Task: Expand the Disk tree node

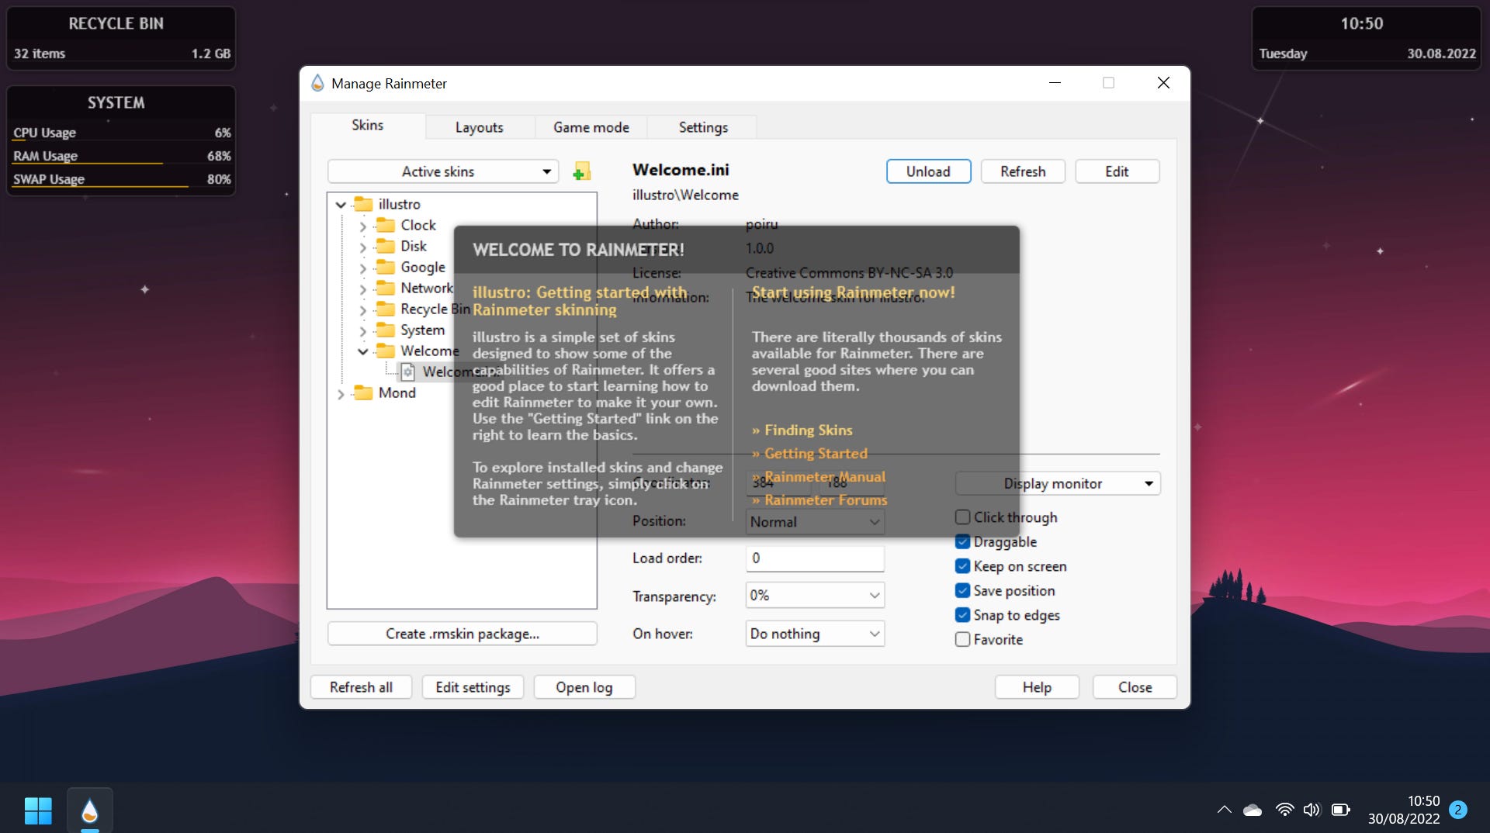Action: click(x=362, y=247)
